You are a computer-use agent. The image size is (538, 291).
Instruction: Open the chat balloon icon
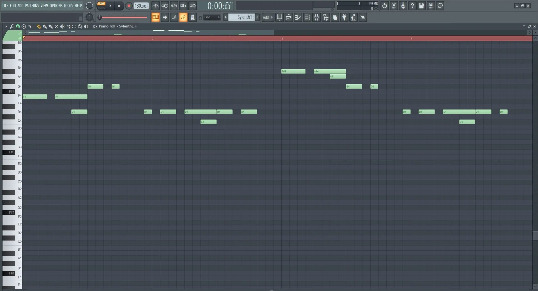pyautogui.click(x=440, y=6)
